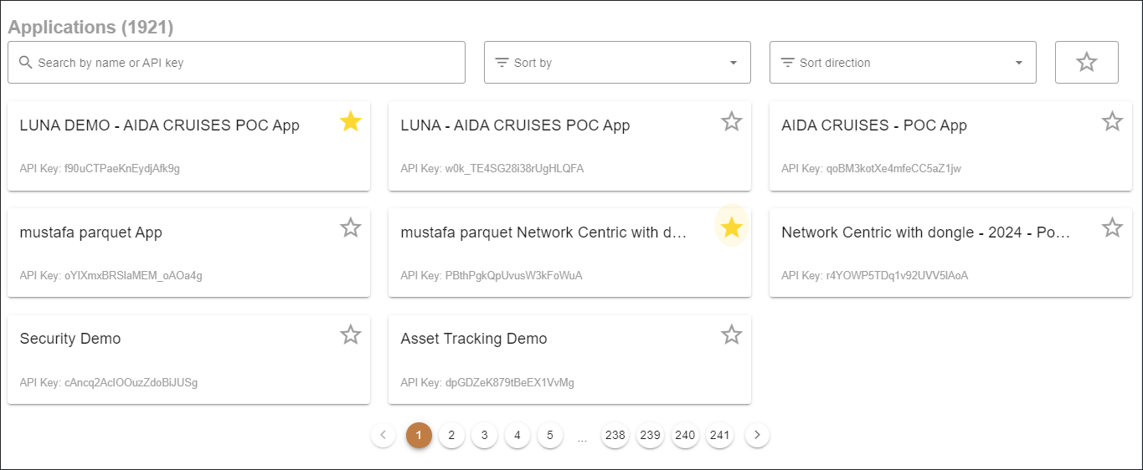Click the Sort direction filter icon
Viewport: 1143px width, 470px height.
pos(787,63)
